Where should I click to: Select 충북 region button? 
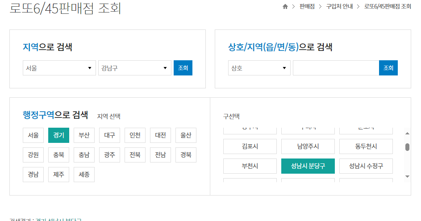pos(58,155)
